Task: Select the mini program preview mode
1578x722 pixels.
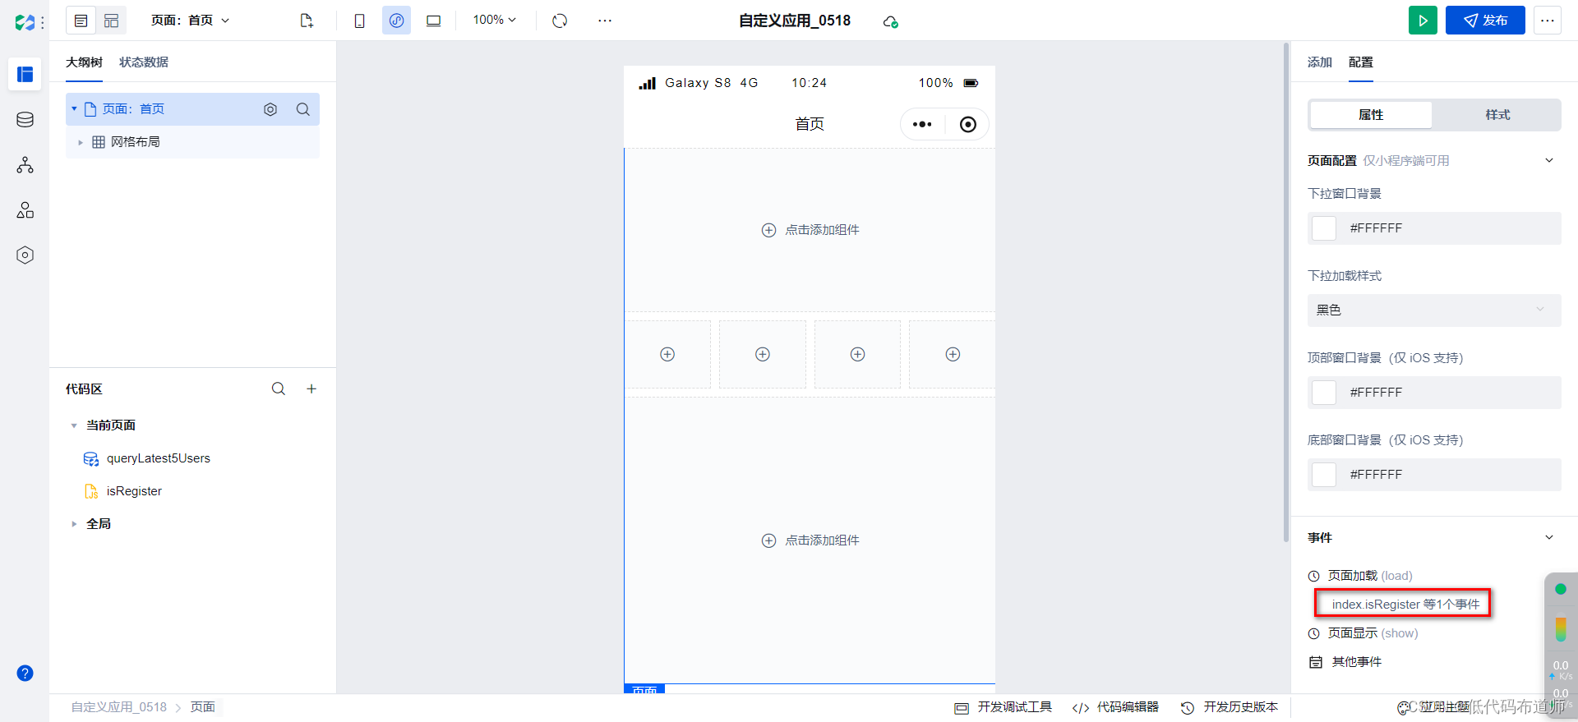Action: coord(396,21)
